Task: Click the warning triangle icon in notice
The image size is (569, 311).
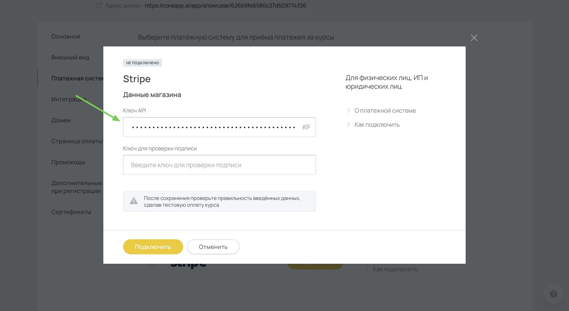Action: tap(134, 201)
